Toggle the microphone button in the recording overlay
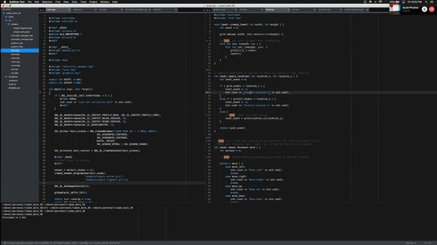 pos(425,9)
